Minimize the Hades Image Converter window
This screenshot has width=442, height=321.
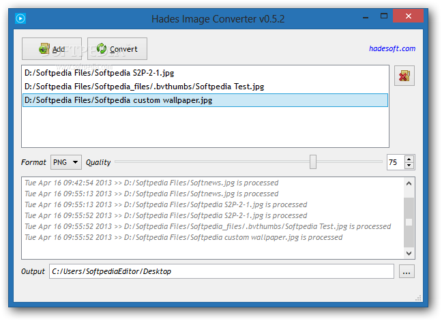click(366, 16)
